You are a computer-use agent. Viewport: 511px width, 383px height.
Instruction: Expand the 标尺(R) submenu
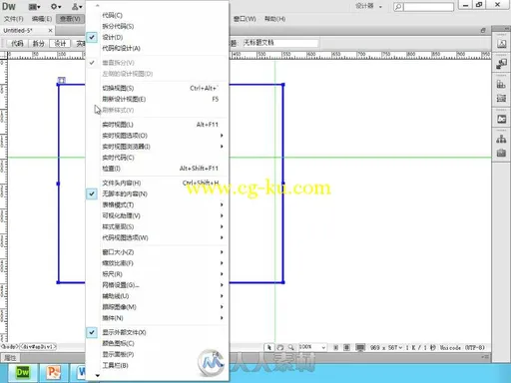[x=157, y=274]
